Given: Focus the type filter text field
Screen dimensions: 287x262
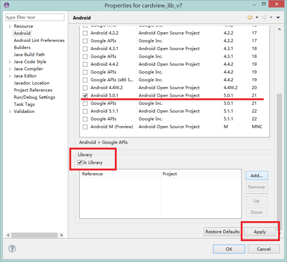Looking at the screenshot, I should coord(35,17).
